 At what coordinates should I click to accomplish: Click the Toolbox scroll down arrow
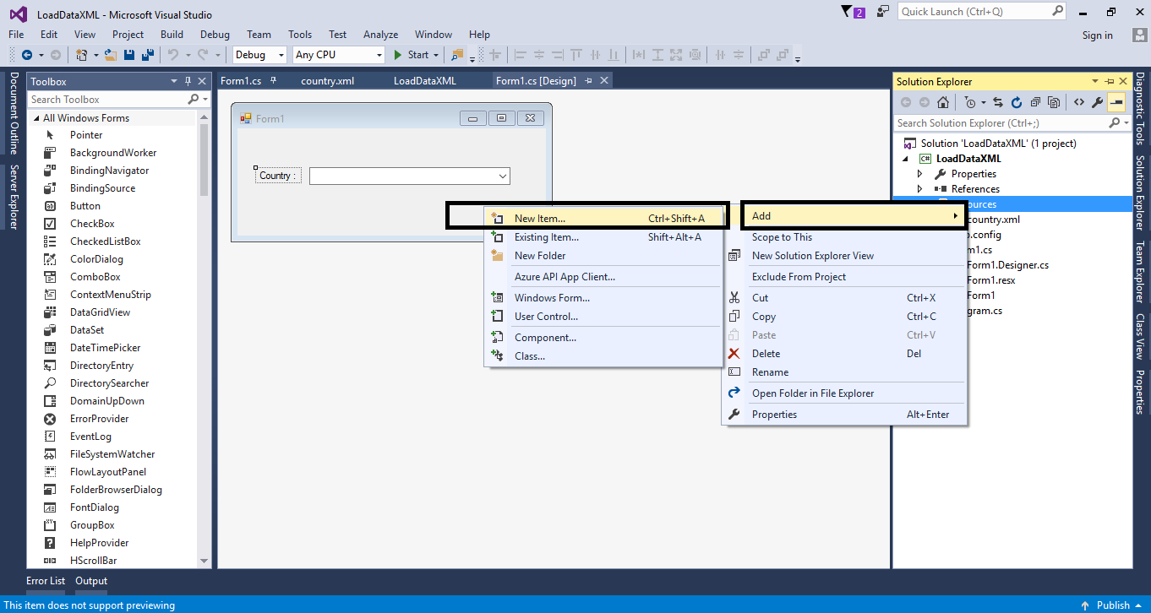click(x=204, y=561)
